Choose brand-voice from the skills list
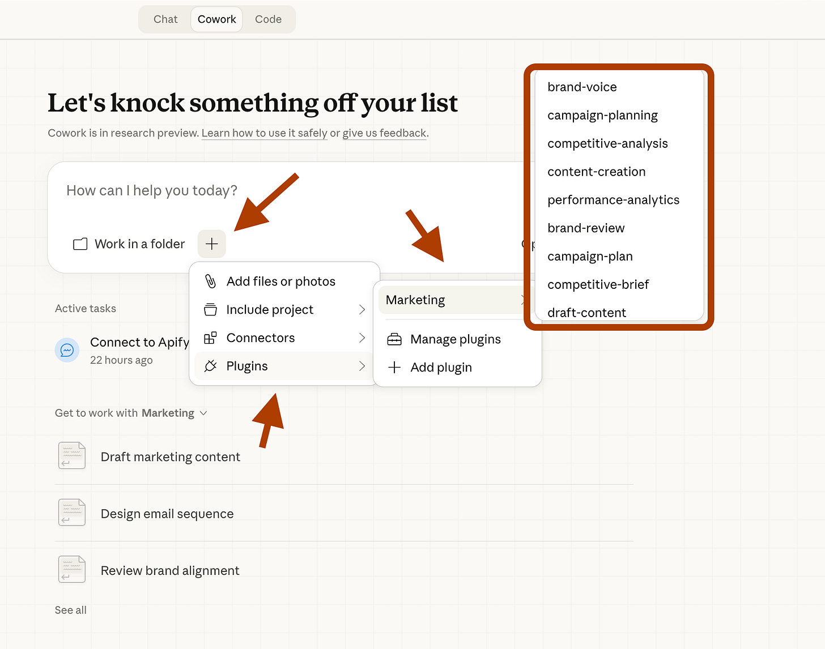825x649 pixels. [x=582, y=87]
